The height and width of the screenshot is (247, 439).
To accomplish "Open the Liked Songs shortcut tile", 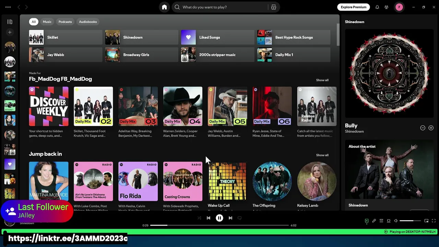I will click(217, 37).
